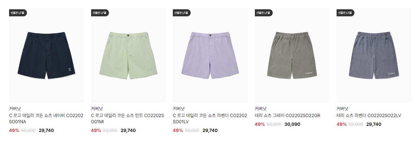Select the 선물은 LF몰 badge on gray terry shorts
The width and height of the screenshot is (417, 143).
[x=264, y=13]
